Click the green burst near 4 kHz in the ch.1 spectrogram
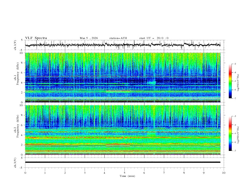 (x=151, y=83)
